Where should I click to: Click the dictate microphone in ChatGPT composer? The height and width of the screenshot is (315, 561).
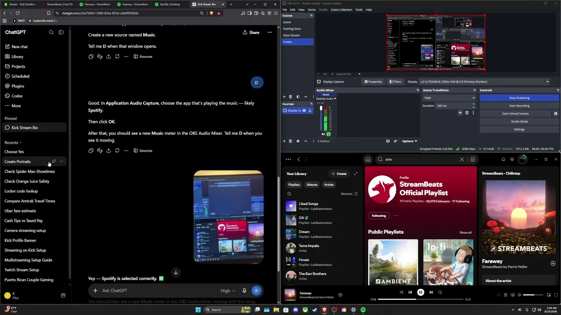[244, 290]
